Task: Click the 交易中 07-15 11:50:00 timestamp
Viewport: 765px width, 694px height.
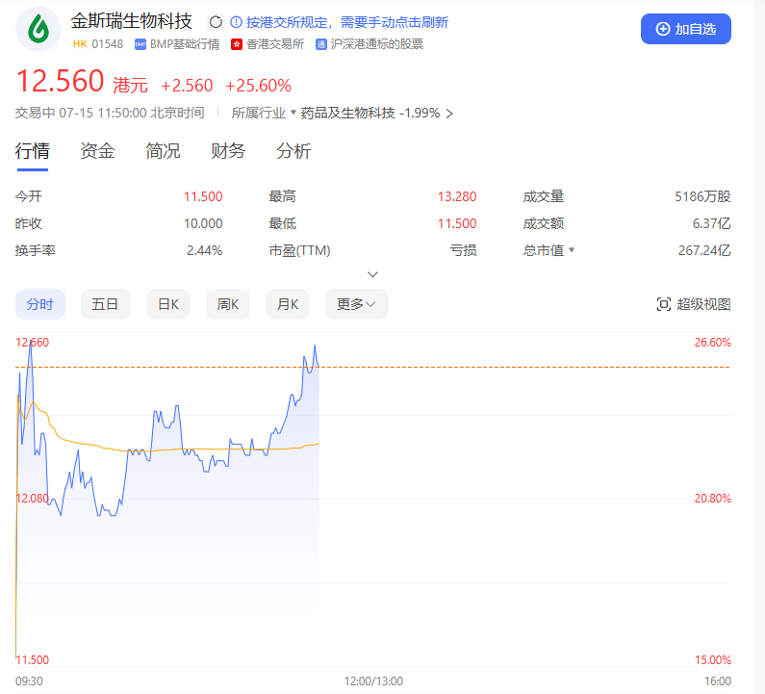Action: [x=110, y=114]
